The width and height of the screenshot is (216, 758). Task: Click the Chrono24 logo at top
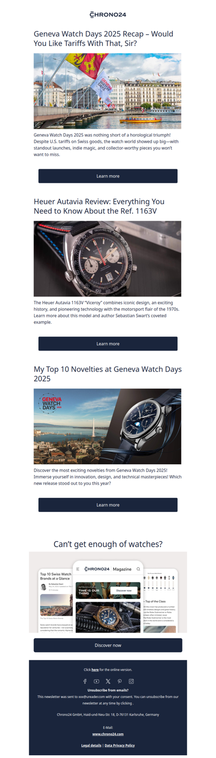click(x=108, y=15)
